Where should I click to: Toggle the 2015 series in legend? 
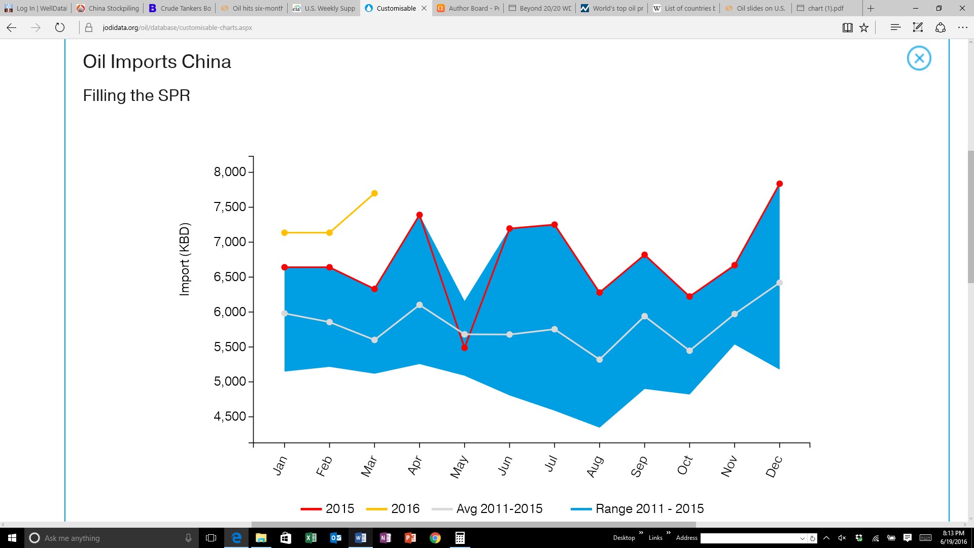pyautogui.click(x=327, y=508)
